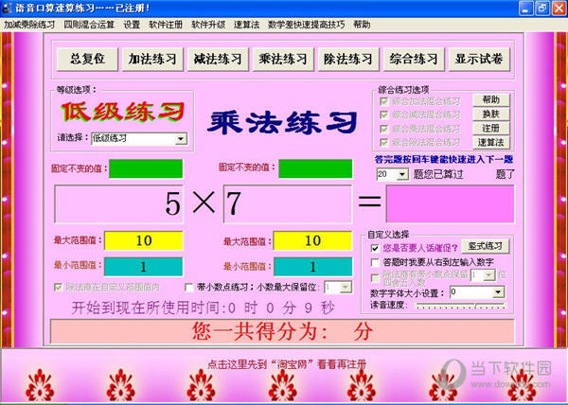Click the 淘宝网 registration link
The height and width of the screenshot is (405, 568).
click(x=287, y=364)
